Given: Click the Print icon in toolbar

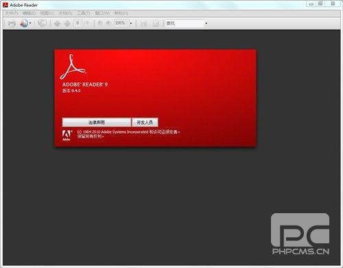Looking at the screenshot, I should click(12, 23).
